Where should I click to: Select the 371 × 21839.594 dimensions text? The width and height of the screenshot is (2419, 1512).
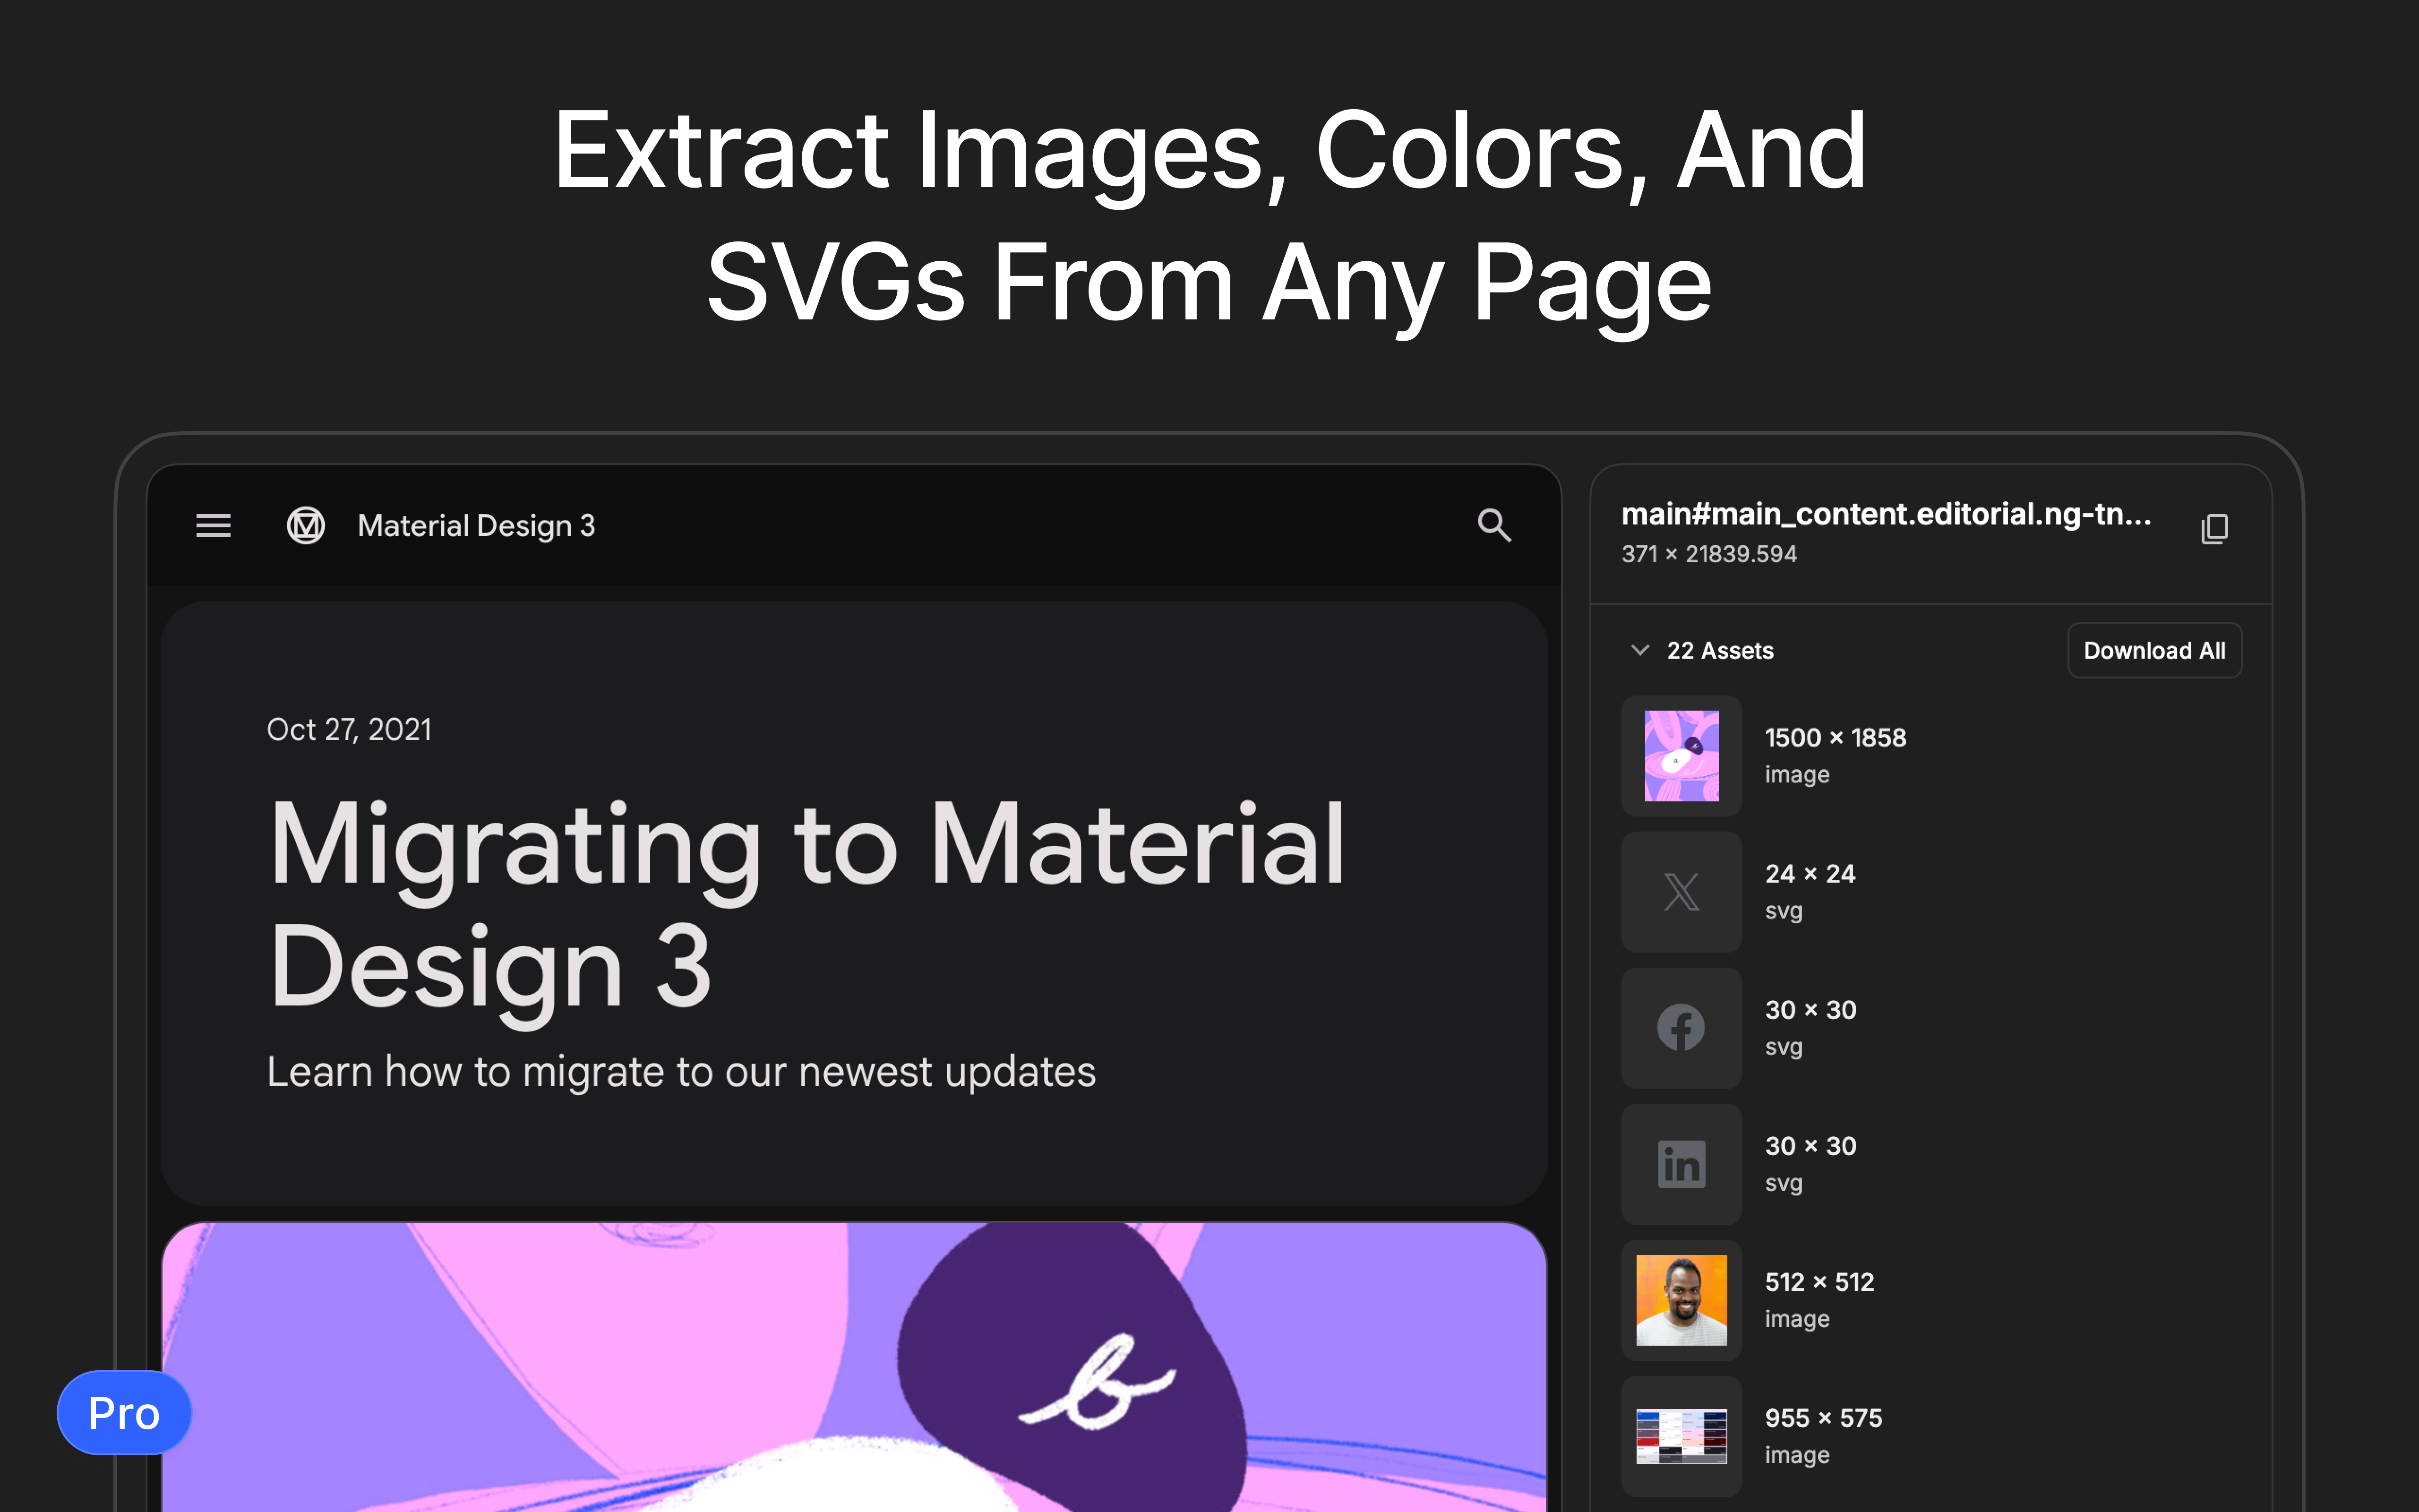tap(1709, 554)
